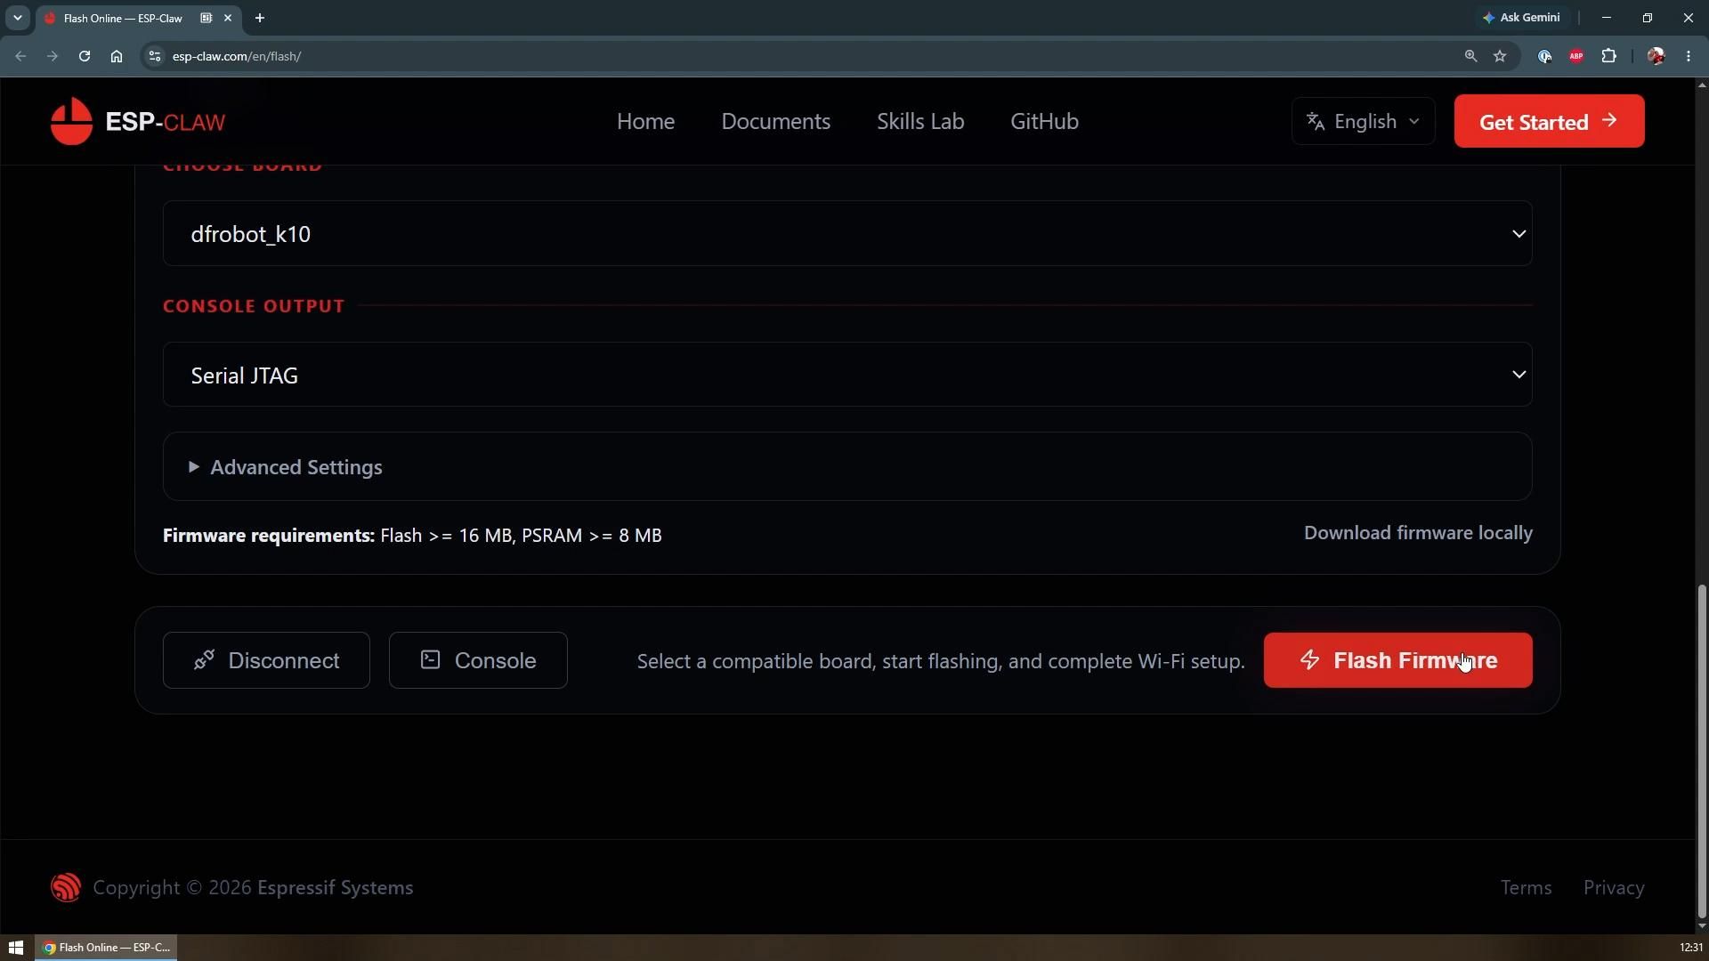Click the taskbar clock
The image size is (1709, 961).
click(x=1690, y=948)
